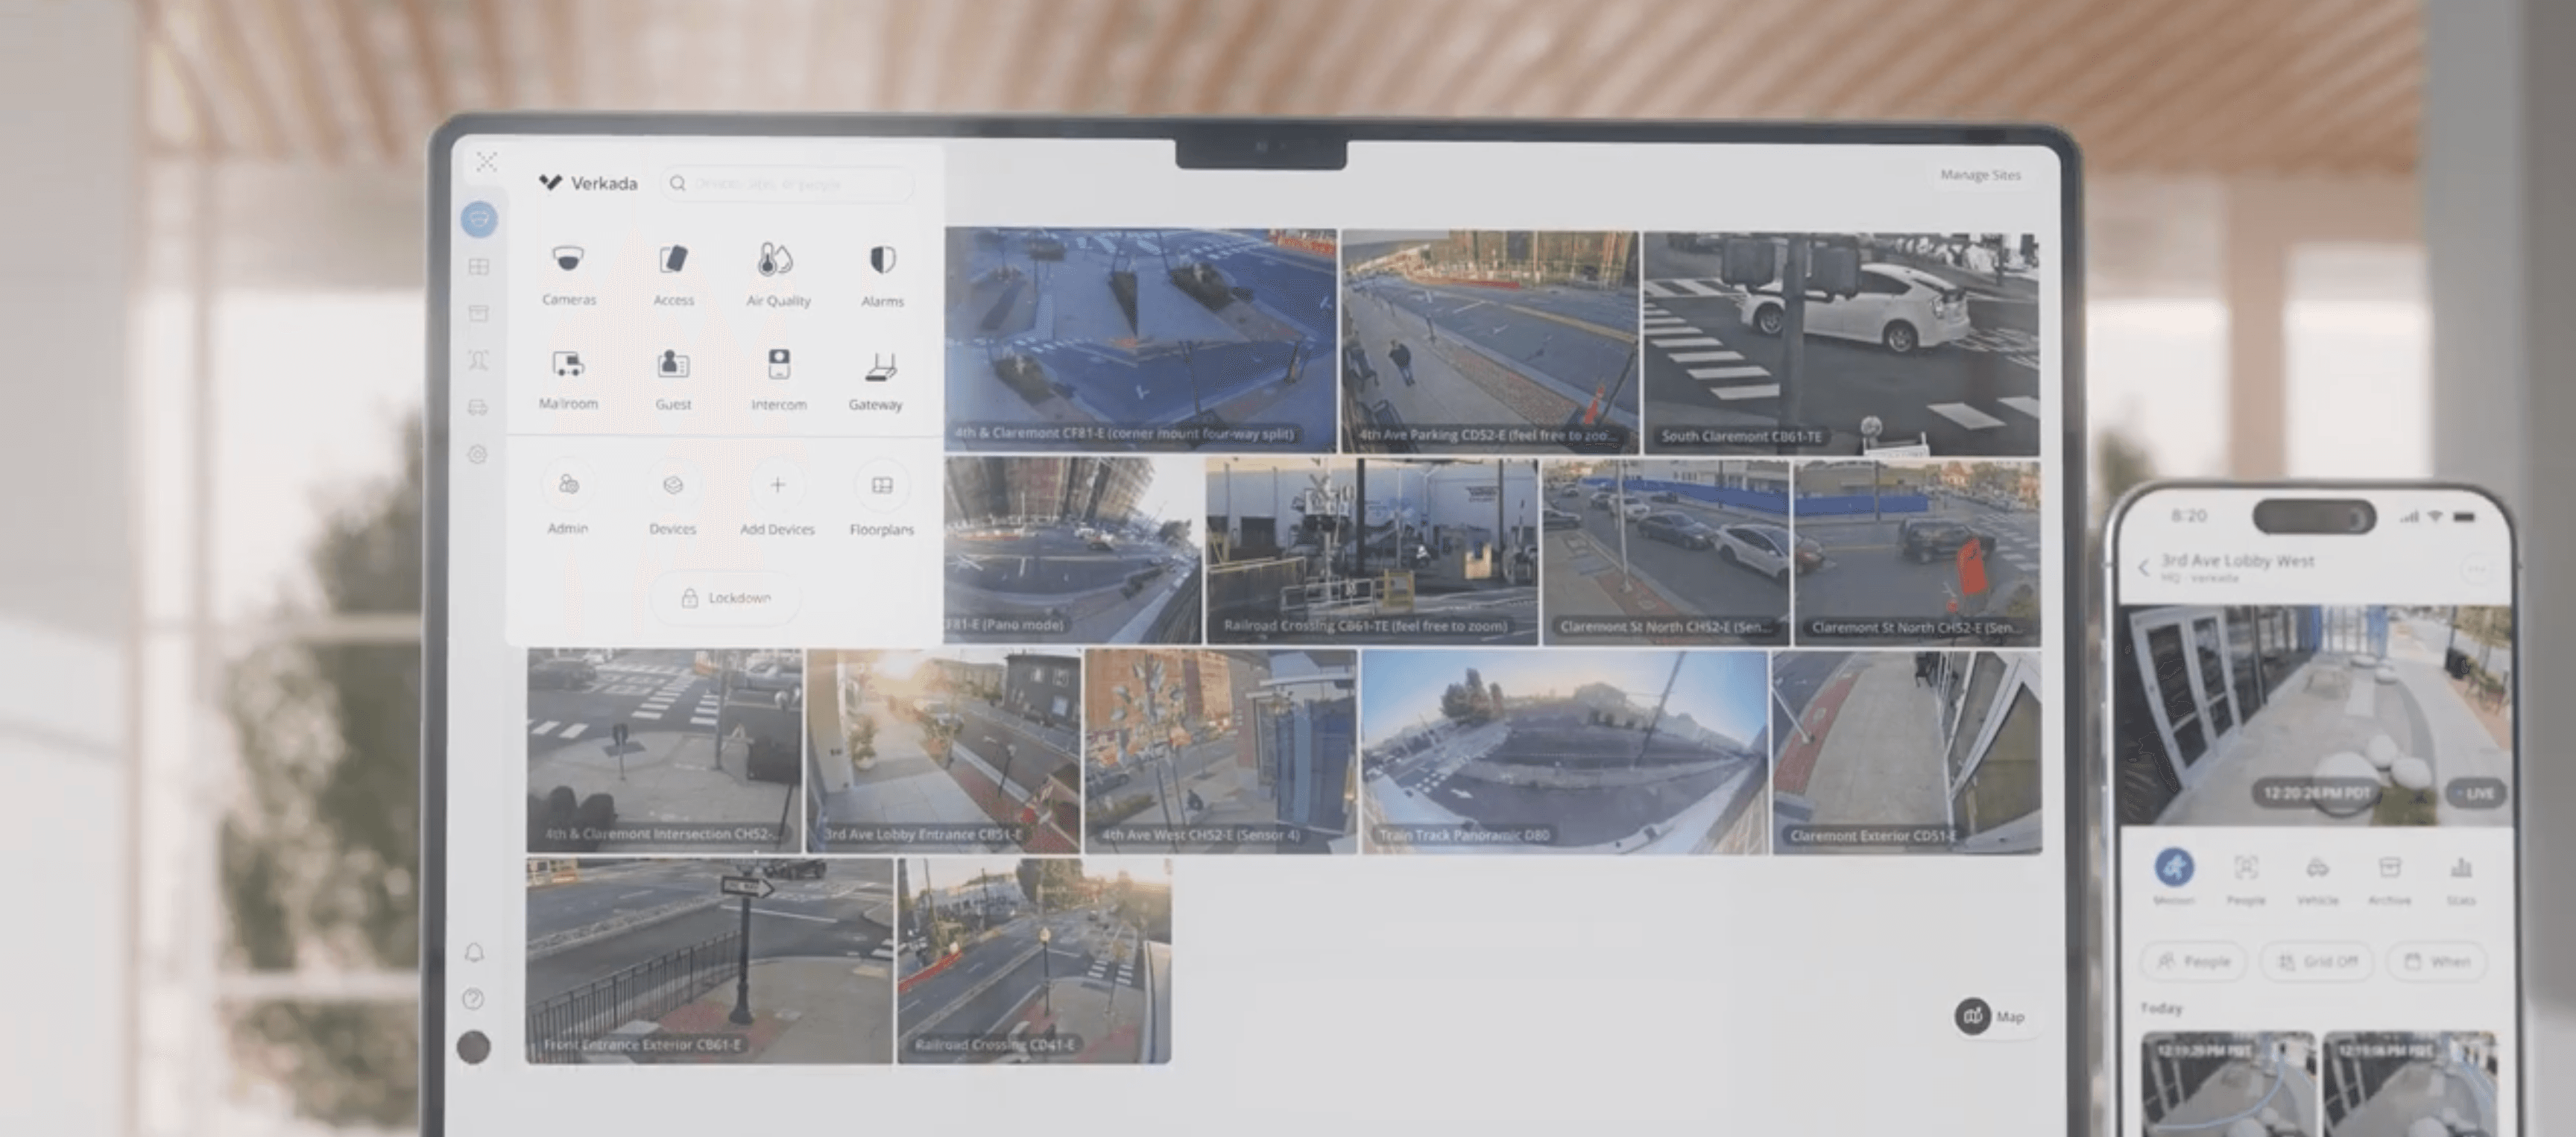The image size is (2576, 1137).
Task: Select the Air Quality sensor icon
Action: (x=777, y=261)
